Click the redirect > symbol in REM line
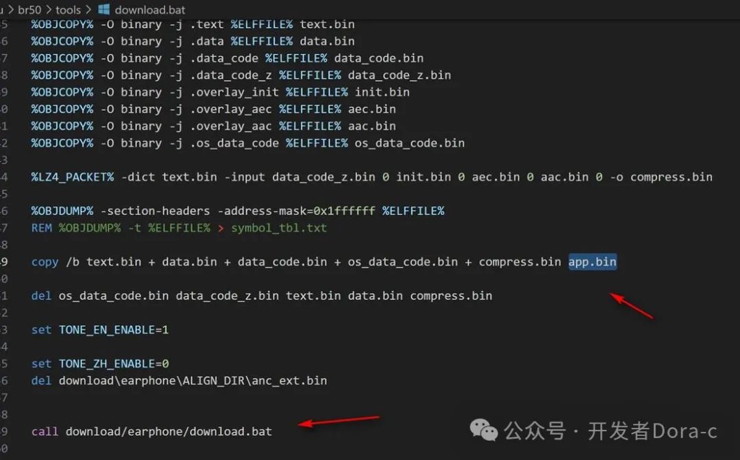 [221, 229]
